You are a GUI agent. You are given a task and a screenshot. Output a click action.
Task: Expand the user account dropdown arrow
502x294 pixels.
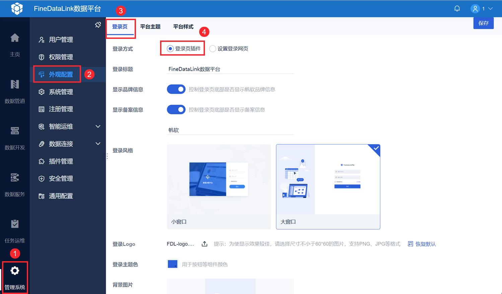pyautogui.click(x=490, y=9)
